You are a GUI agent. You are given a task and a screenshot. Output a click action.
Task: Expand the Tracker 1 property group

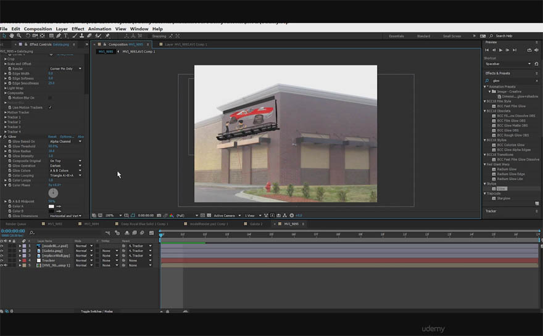[5, 117]
